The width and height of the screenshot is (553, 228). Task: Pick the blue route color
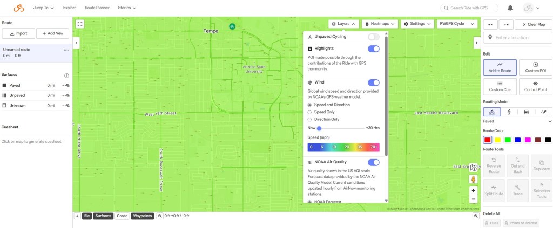point(517,140)
